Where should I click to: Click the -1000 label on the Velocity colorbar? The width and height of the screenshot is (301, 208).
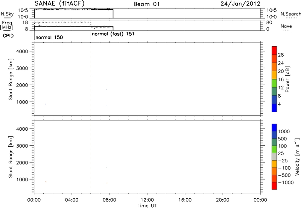pyautogui.click(x=286, y=182)
